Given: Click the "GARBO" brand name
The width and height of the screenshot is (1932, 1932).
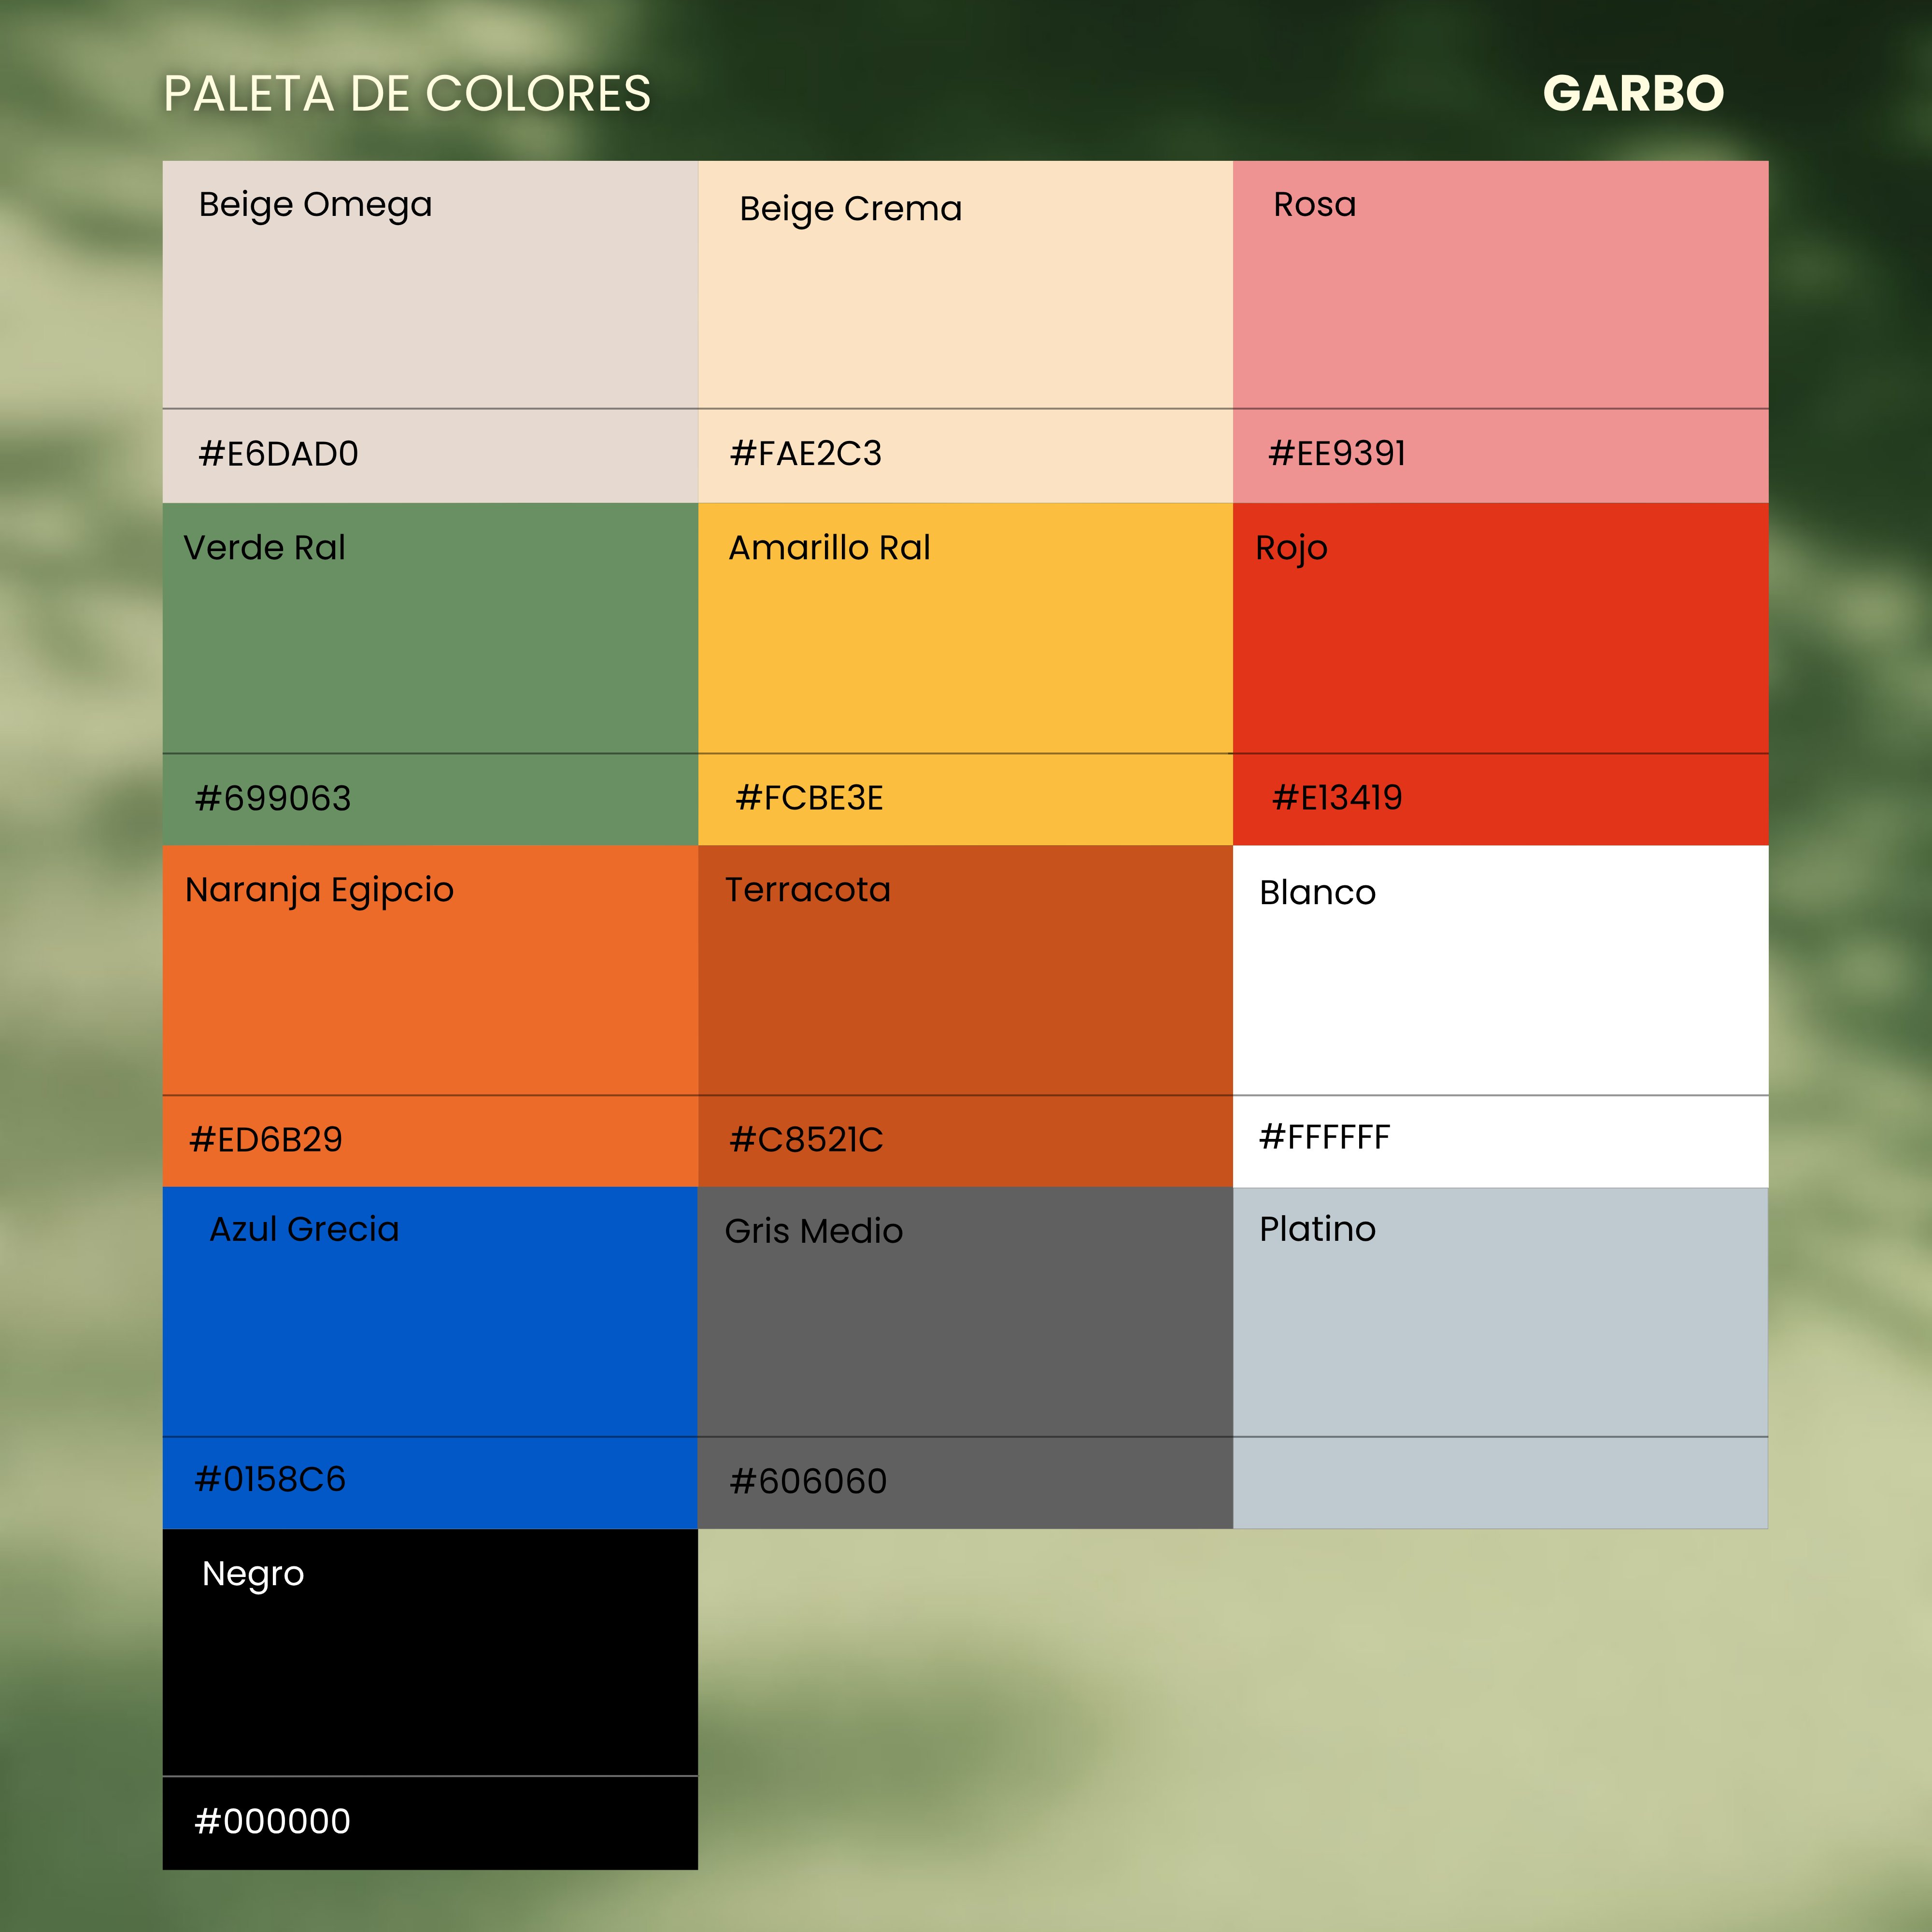Looking at the screenshot, I should tap(1633, 94).
